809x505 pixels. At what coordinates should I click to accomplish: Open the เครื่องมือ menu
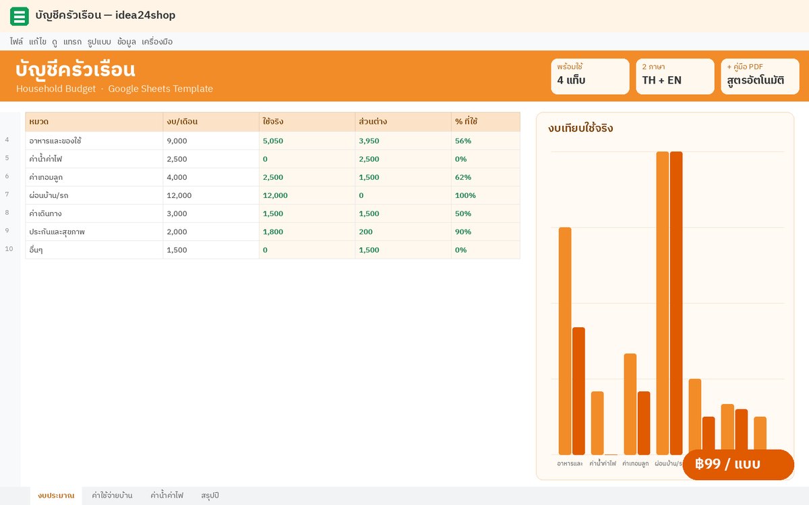click(157, 42)
